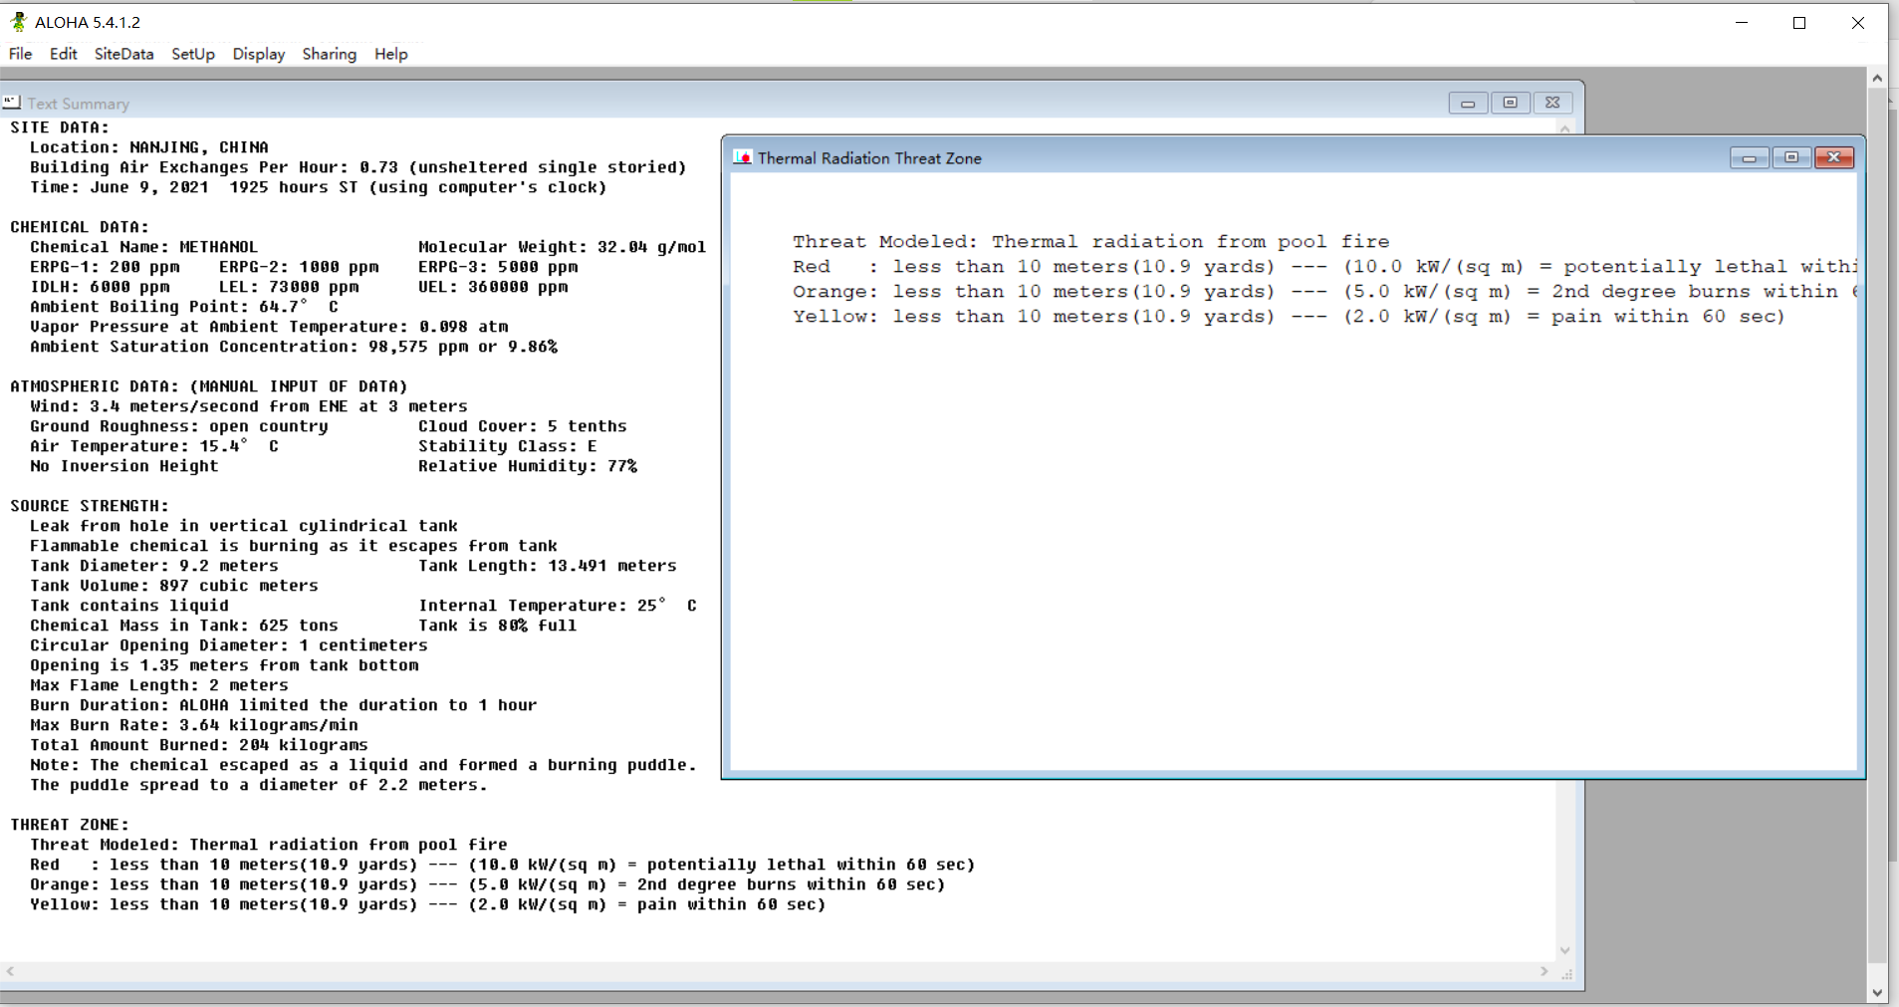Screen dimensions: 1899x1007
Task: Click 'Tank Length: 13.491 meters' text
Action: [x=548, y=566]
